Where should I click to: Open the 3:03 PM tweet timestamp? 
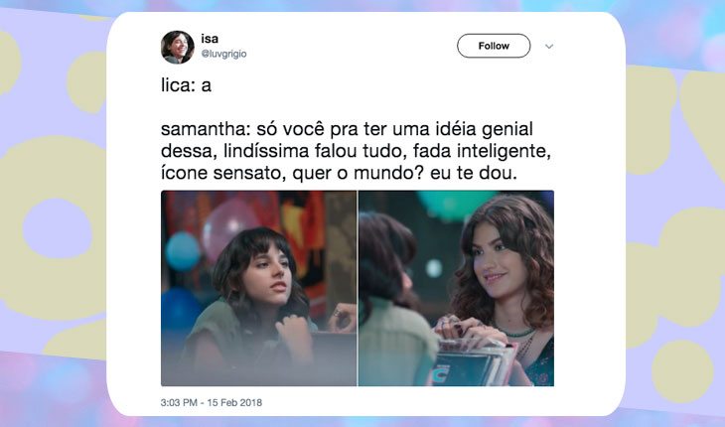coord(179,402)
